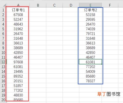Select 61081 in column A
Screen dimensions: 123x103
(x=18, y=67)
